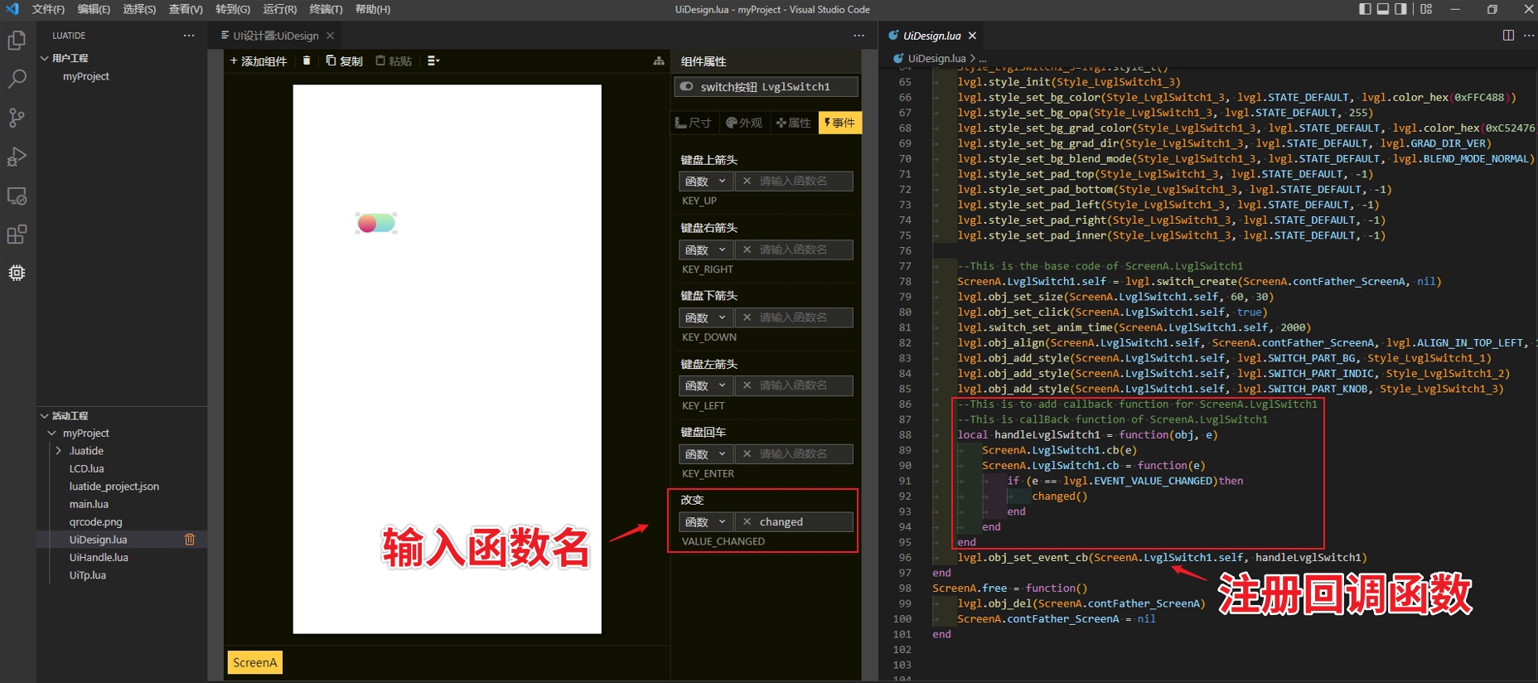The width and height of the screenshot is (1538, 683).
Task: Toggle primary sidebar layout icon in title bar
Action: [x=1366, y=9]
